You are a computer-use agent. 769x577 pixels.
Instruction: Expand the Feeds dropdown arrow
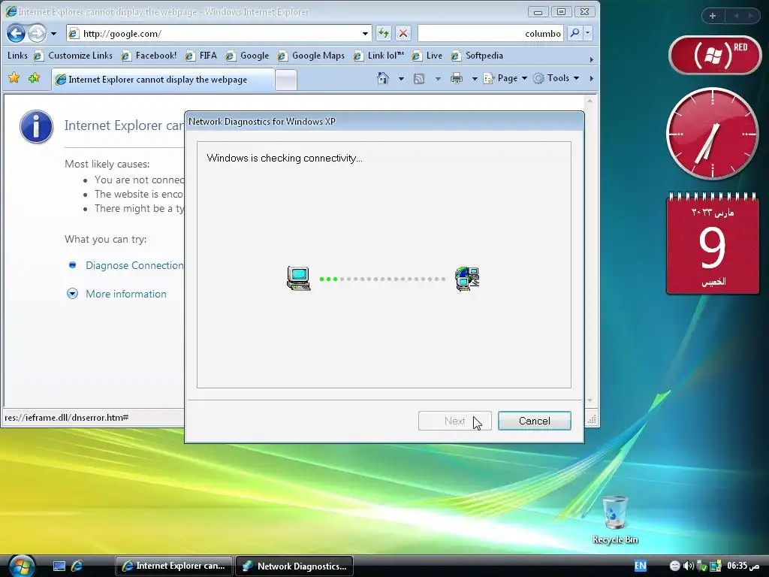(438, 78)
